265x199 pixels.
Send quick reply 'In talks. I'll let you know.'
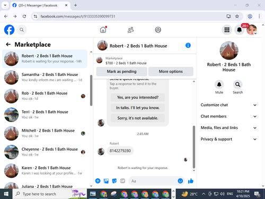tap(138, 108)
